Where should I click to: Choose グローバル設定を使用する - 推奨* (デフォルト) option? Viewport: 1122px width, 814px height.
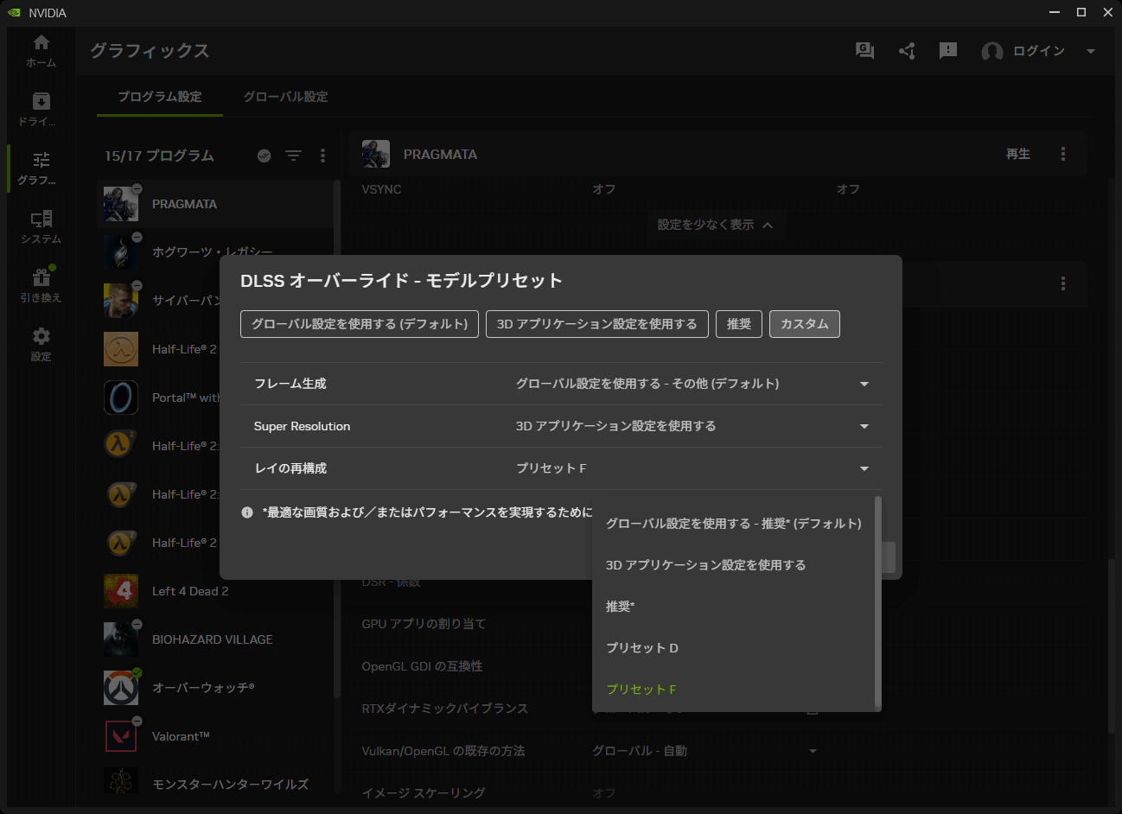(x=734, y=524)
